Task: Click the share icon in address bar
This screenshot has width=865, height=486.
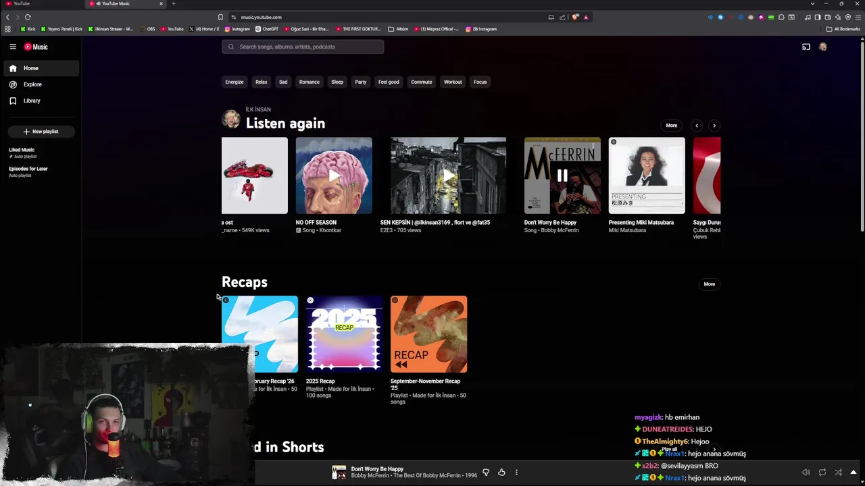Action: point(562,17)
